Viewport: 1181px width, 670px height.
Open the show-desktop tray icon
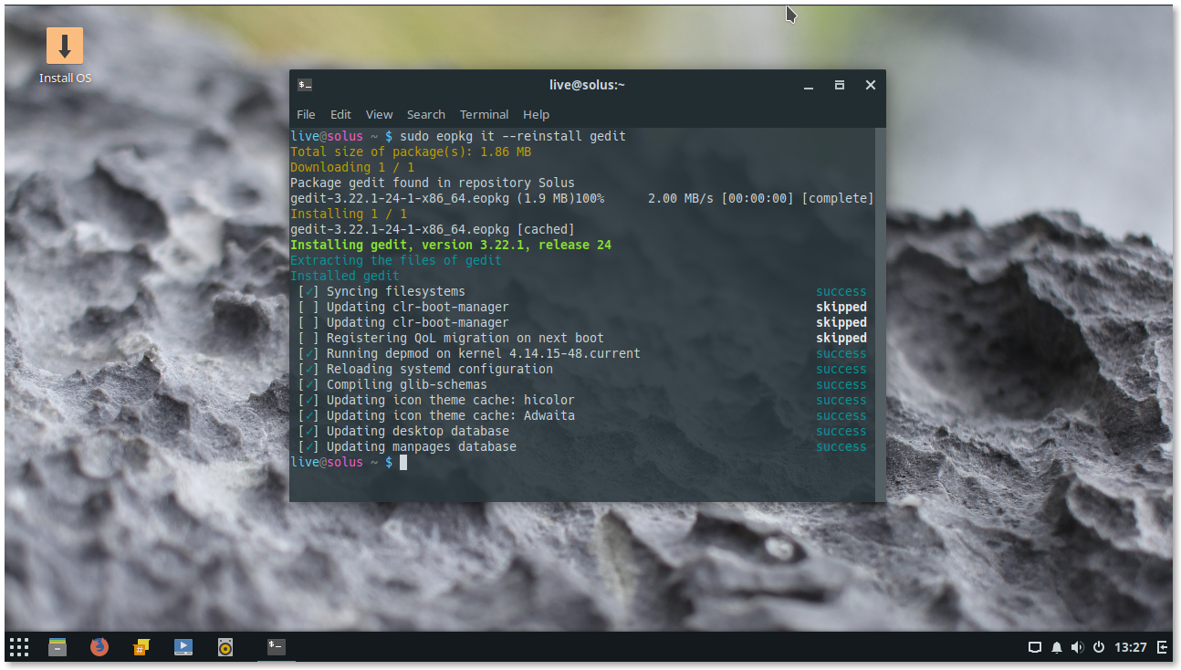[1035, 647]
